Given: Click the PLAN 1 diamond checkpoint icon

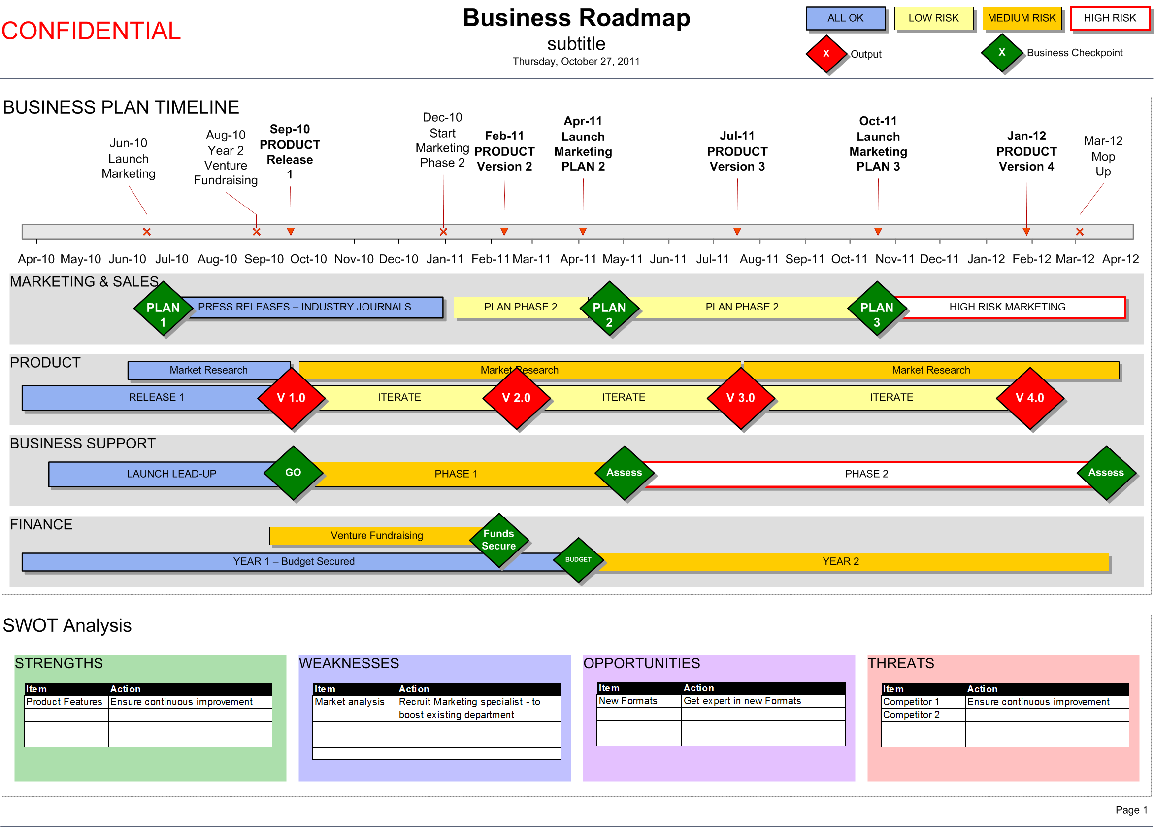Looking at the screenshot, I should click(157, 310).
